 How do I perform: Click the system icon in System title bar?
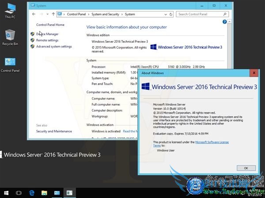32,6
